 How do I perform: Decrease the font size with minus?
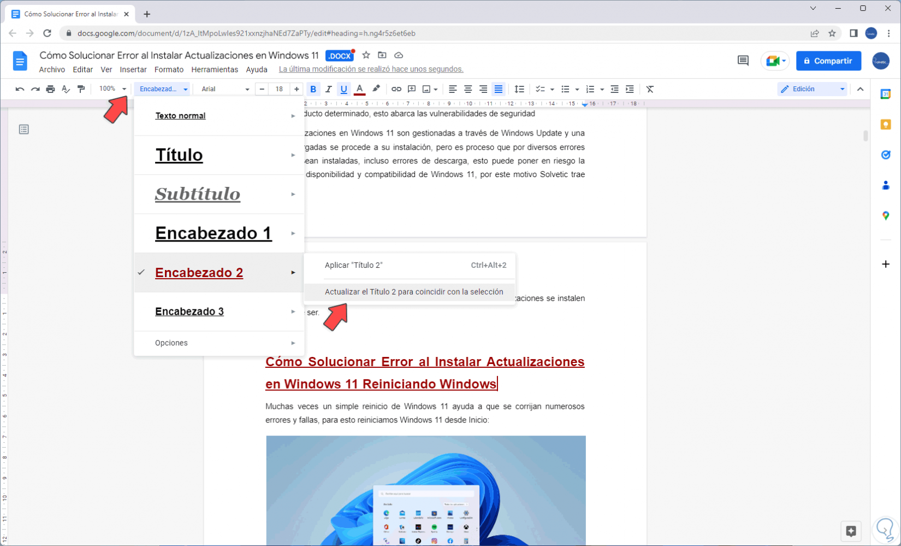click(262, 89)
